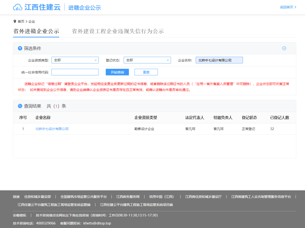305x228 pixels.
Task: Click the 序号 column header
Action: click(23, 118)
